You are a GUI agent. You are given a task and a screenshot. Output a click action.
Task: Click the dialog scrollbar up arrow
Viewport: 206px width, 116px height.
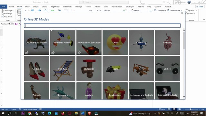[x=184, y=31]
